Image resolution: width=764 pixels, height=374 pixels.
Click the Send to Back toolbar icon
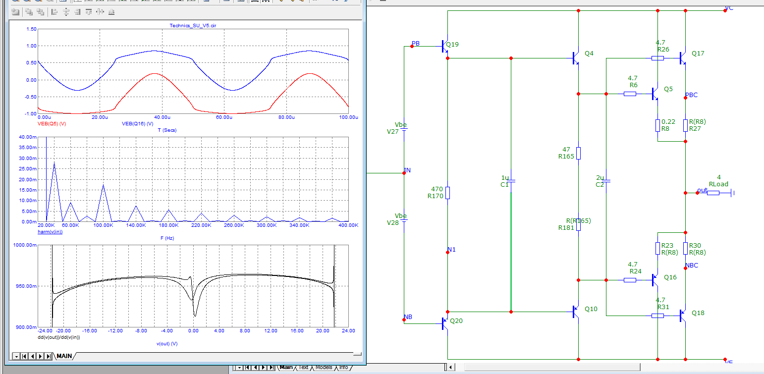coord(41,11)
